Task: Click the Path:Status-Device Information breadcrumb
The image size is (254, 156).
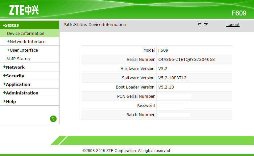Action: pyautogui.click(x=95, y=25)
